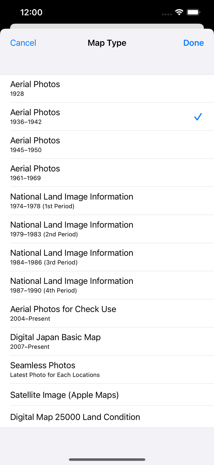Tap the Map Type title
This screenshot has width=214, height=465.
107,43
